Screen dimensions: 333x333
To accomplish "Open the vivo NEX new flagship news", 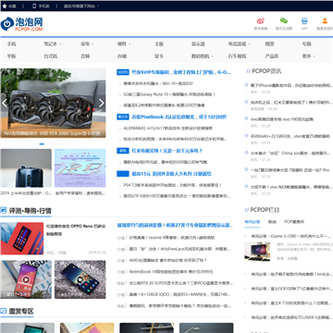I will (x=291, y=187).
